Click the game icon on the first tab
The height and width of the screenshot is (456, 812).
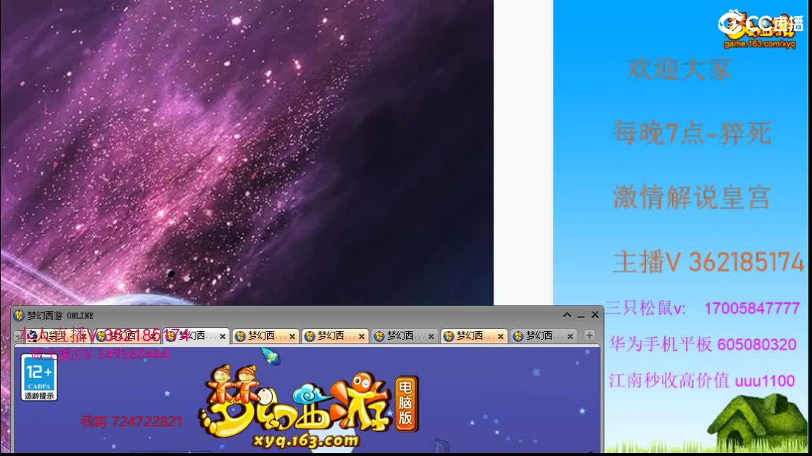click(32, 335)
